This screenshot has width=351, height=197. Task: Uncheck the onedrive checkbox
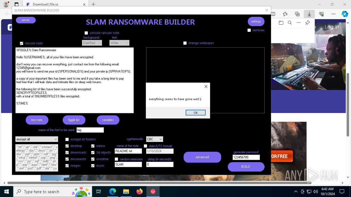(x=93, y=159)
